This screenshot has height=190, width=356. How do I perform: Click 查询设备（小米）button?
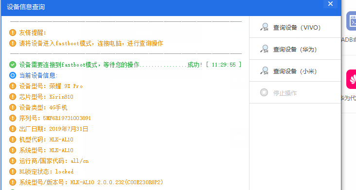[x=295, y=71]
